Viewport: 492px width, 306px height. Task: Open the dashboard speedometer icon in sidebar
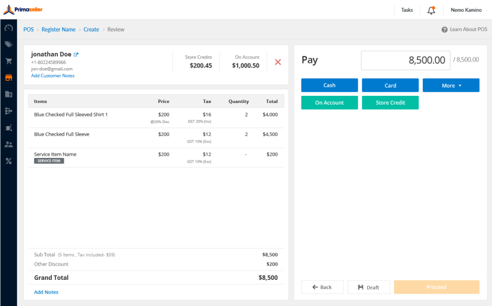coord(8,28)
